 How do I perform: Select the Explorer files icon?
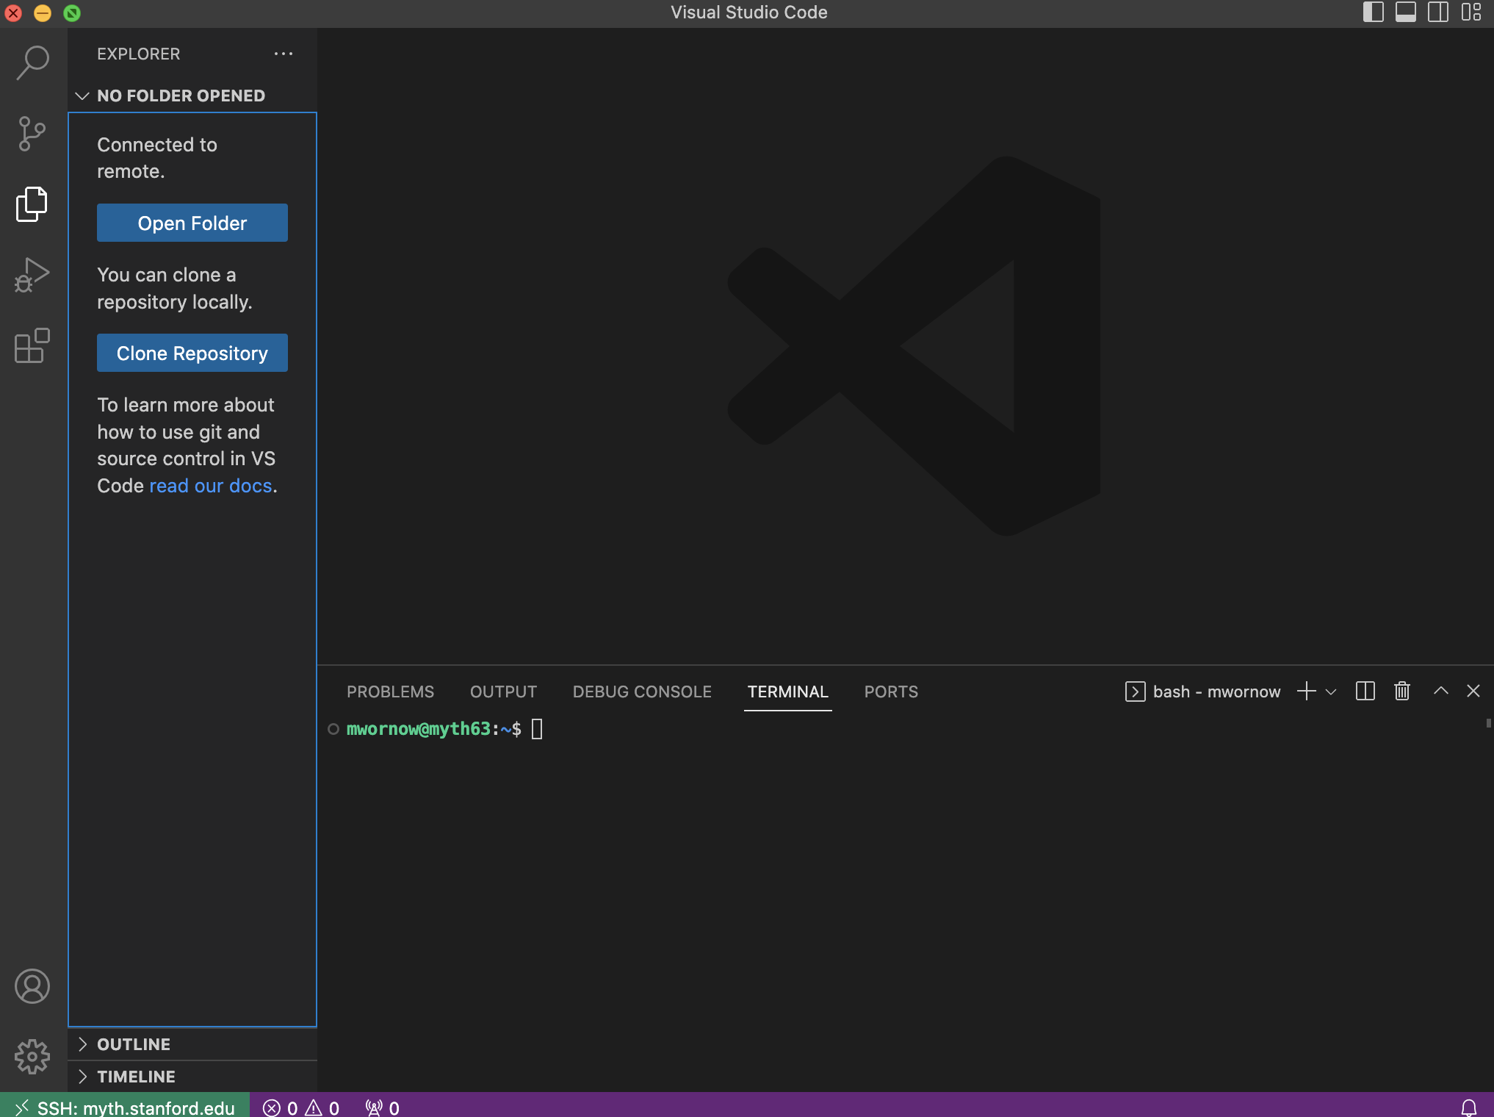pyautogui.click(x=32, y=204)
